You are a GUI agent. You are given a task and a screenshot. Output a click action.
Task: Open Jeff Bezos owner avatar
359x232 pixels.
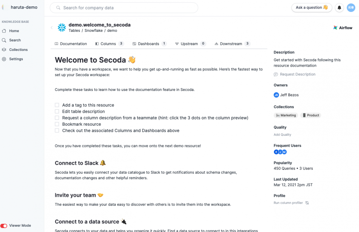click(x=276, y=95)
